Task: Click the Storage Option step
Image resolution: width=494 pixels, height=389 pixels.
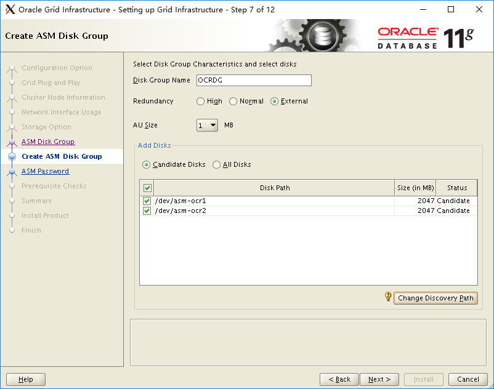Action: click(46, 127)
